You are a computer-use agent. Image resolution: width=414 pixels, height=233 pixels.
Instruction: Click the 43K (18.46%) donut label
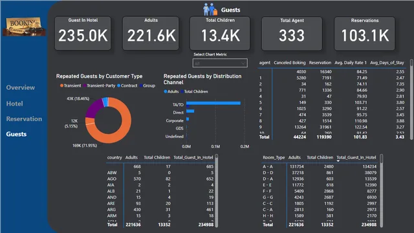78,98
